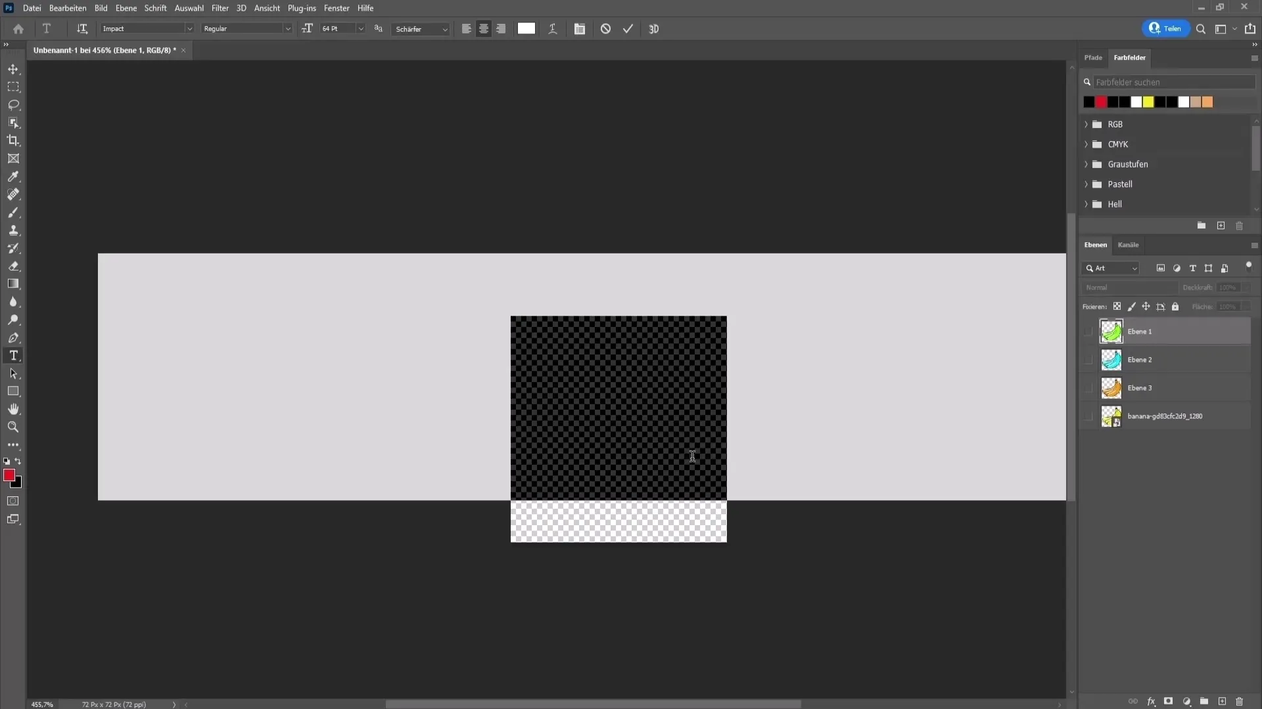Select the Blur tool
The width and height of the screenshot is (1262, 709).
click(13, 302)
